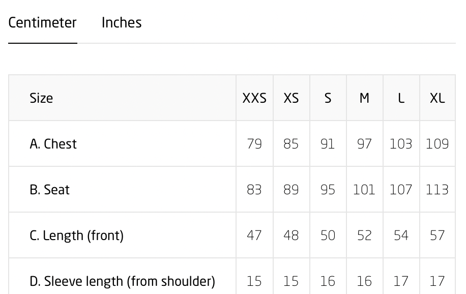Image resolution: width=466 pixels, height=294 pixels.
Task: Click the XXS size column header
Action: point(254,98)
